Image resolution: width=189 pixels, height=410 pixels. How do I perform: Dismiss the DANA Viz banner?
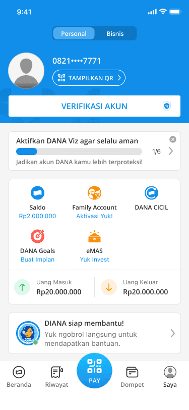click(173, 139)
